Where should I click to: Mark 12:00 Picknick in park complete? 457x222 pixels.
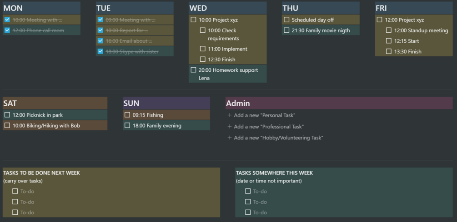pyautogui.click(x=7, y=115)
